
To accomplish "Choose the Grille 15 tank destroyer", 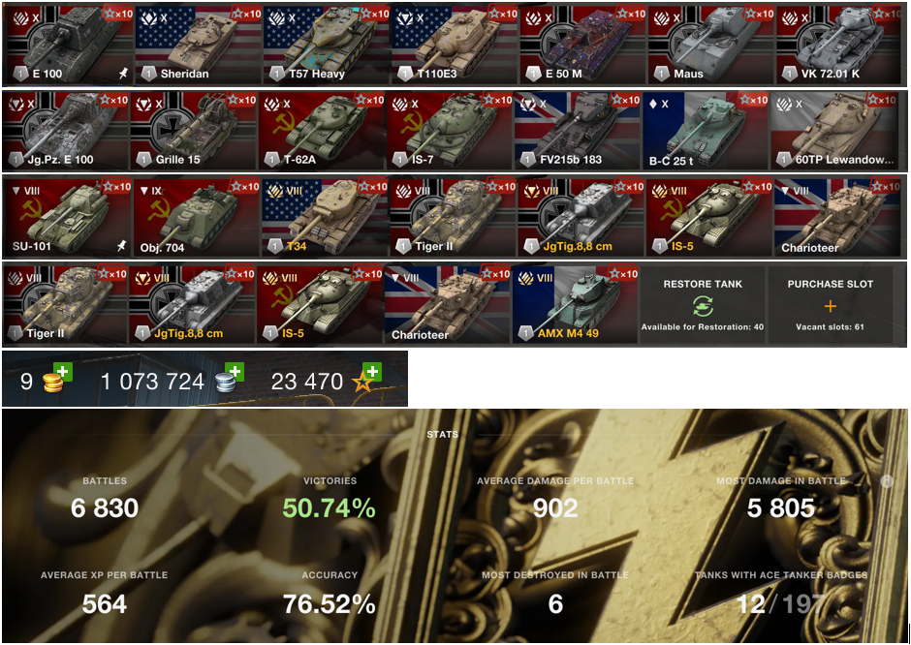I will 194,130.
